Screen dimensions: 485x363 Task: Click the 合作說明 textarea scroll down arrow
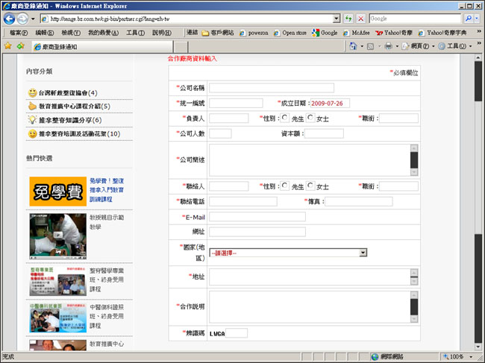(414, 319)
